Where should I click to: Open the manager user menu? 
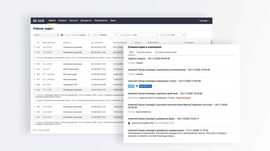[204, 21]
